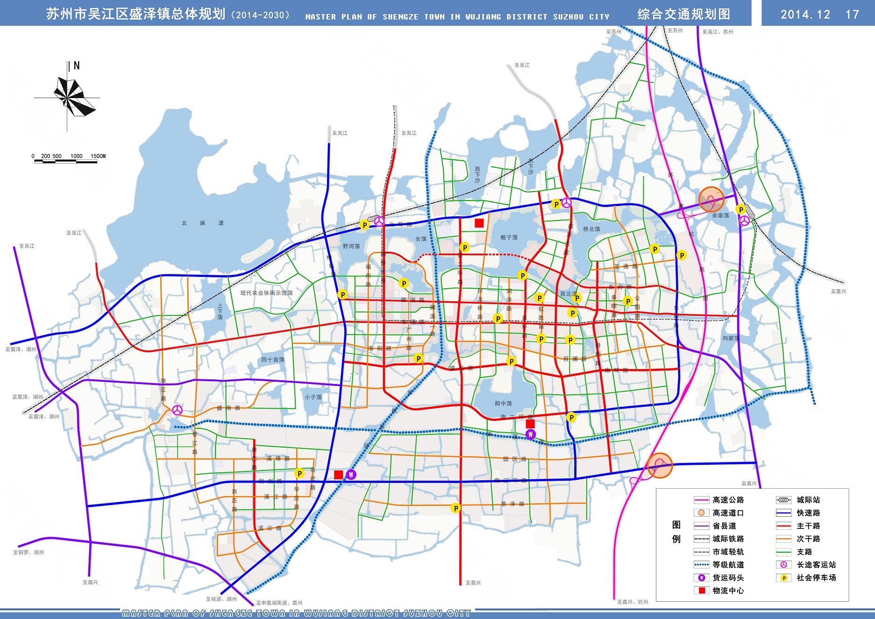The image size is (875, 619).
Task: Click the blue 快速路 line sample in legend
Action: [783, 513]
